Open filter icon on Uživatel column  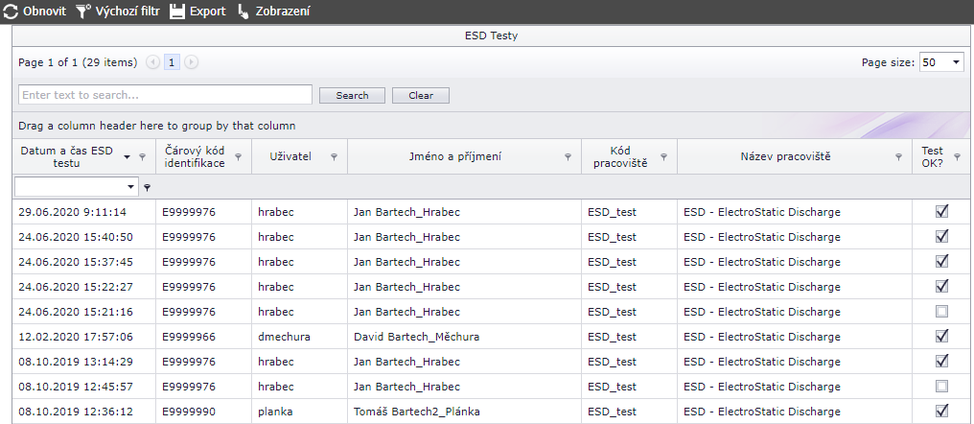[334, 156]
